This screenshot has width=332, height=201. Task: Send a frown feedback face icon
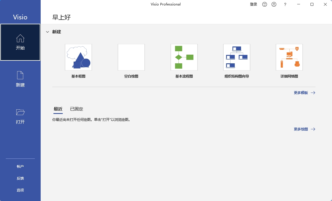pos(274,4)
